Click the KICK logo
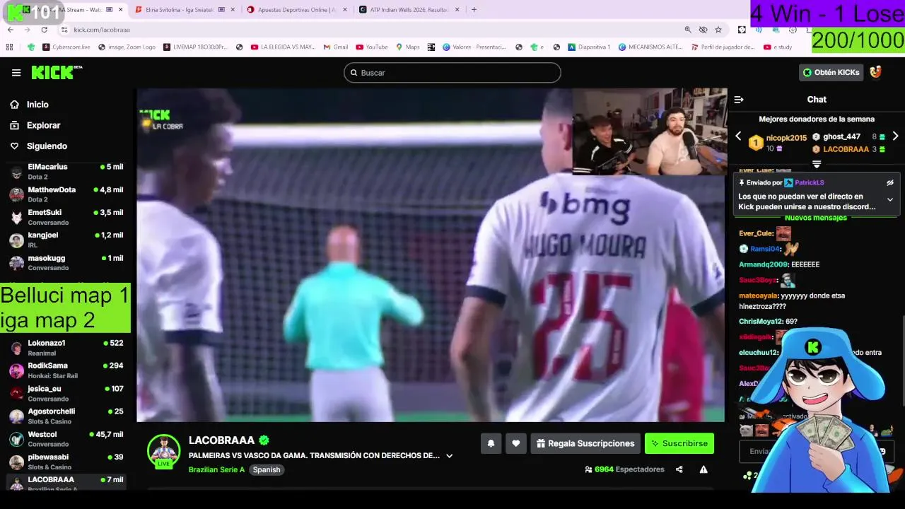Image resolution: width=905 pixels, height=509 pixels. click(x=57, y=72)
